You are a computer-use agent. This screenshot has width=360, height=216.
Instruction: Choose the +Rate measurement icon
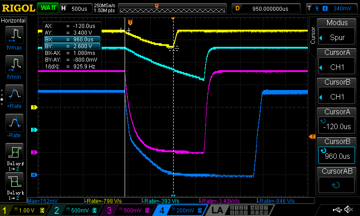pyautogui.click(x=14, y=94)
